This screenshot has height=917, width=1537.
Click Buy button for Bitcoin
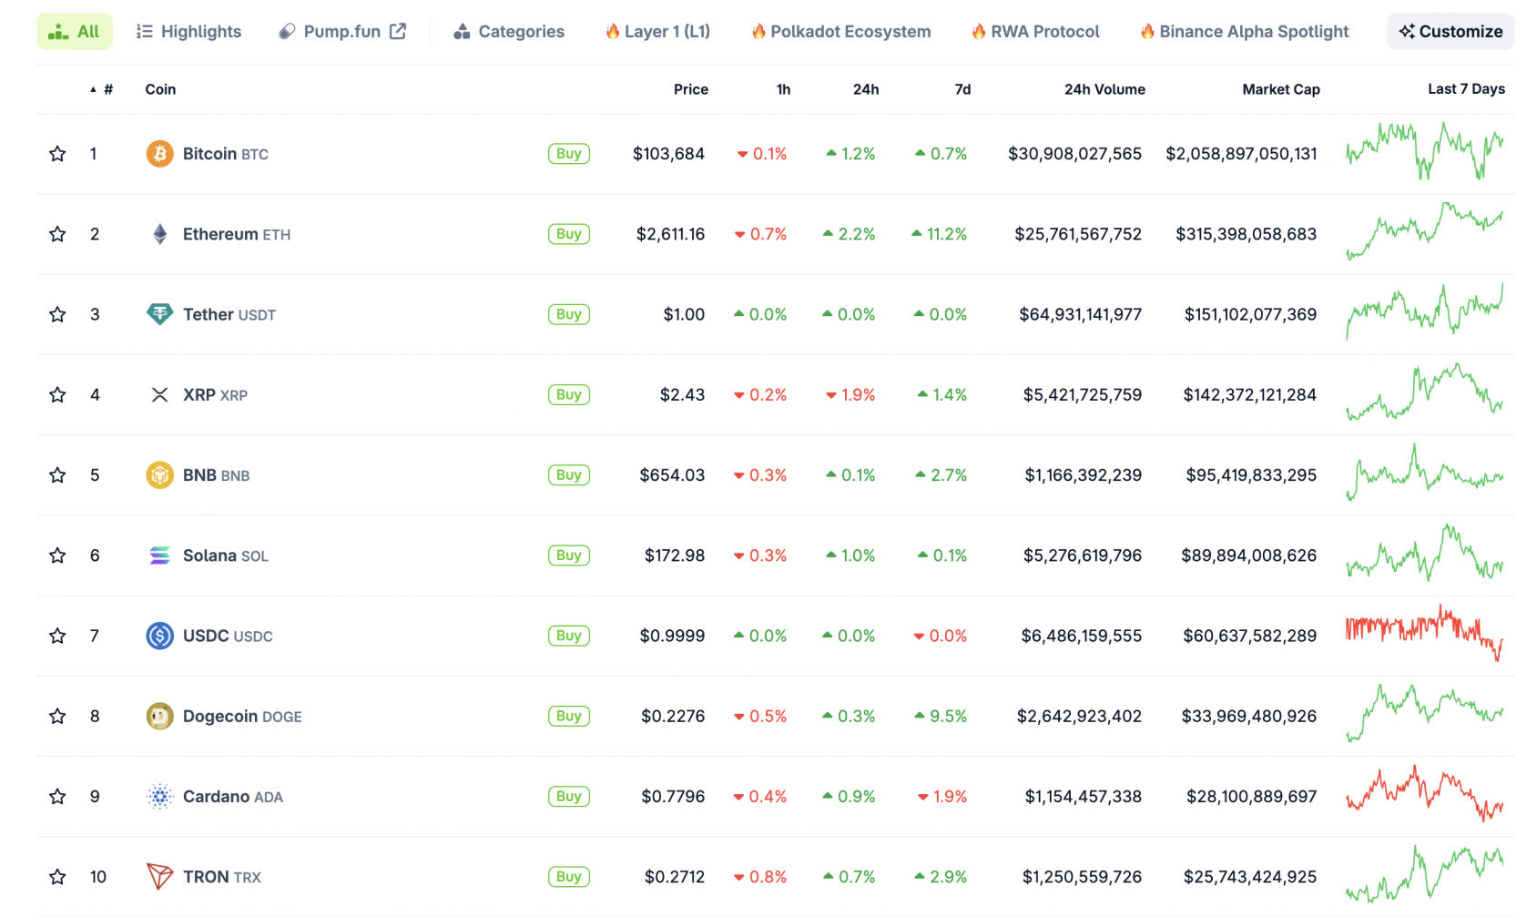click(569, 154)
